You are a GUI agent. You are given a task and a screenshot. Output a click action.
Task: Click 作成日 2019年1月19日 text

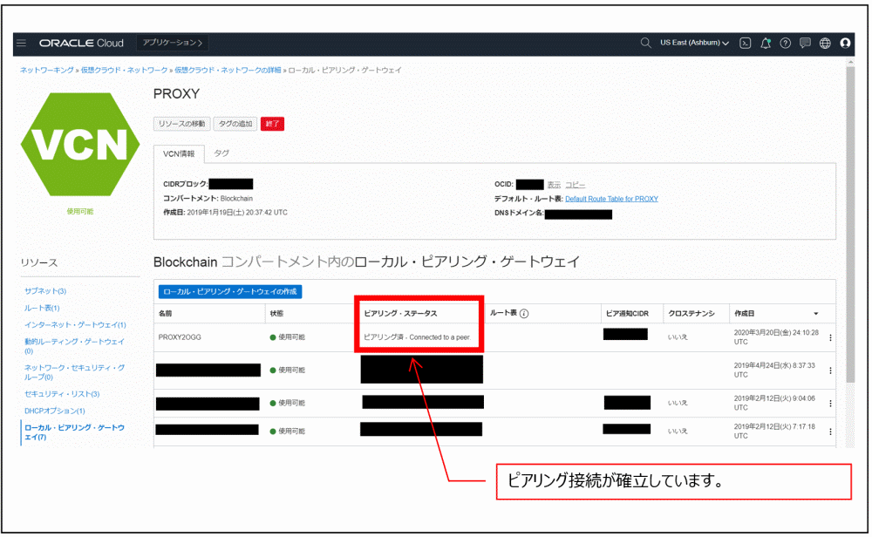click(225, 213)
